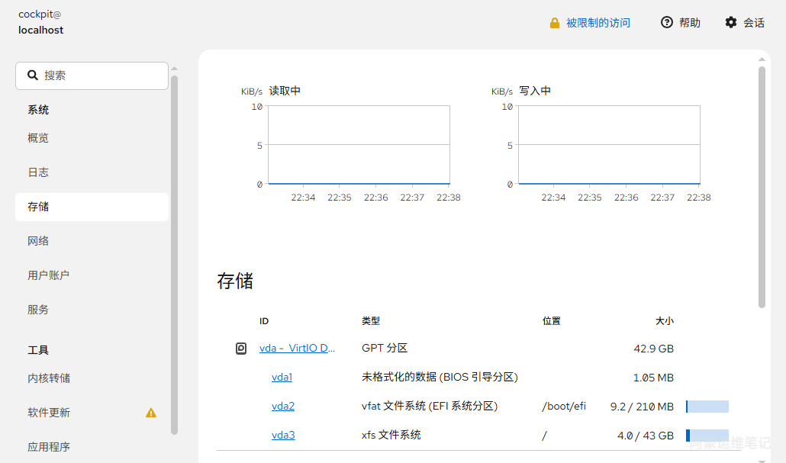This screenshot has width=786, height=463.
Task: Open the 日志 page in the sidebar
Action: coord(92,172)
